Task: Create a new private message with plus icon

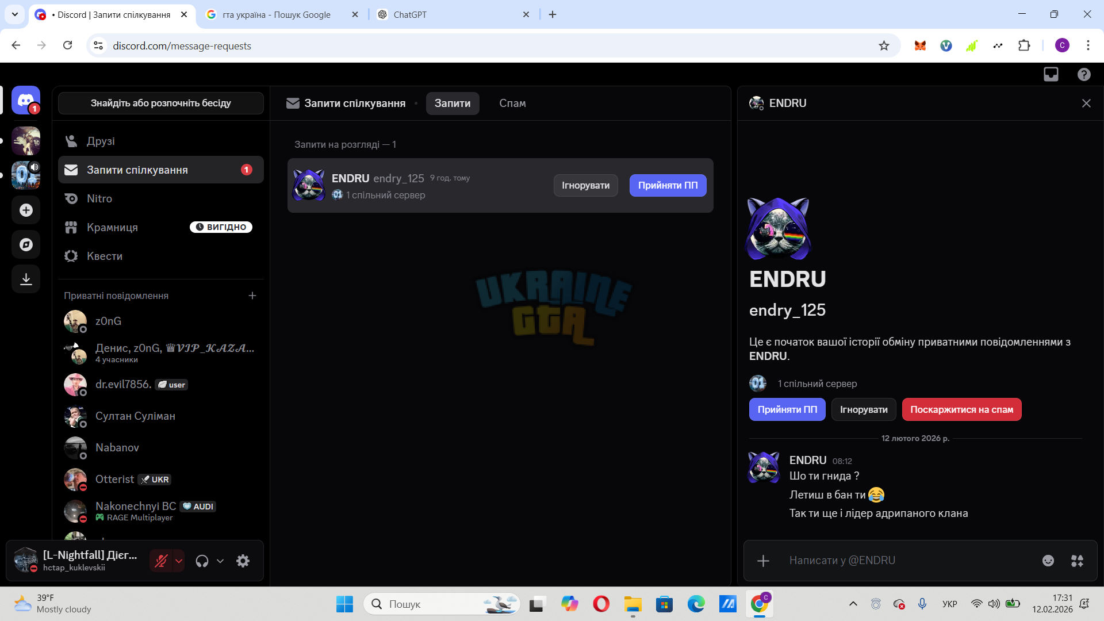Action: [x=252, y=296]
